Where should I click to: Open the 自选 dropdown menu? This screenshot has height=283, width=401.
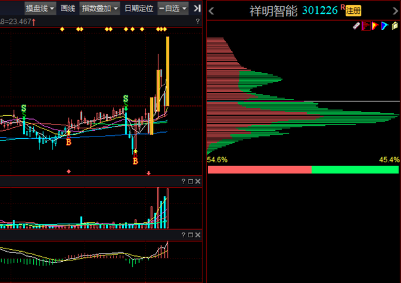173,8
